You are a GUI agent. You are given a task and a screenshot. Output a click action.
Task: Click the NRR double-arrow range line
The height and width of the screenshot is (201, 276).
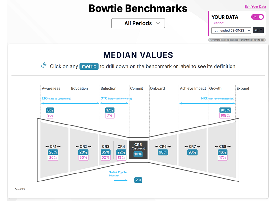207,103
